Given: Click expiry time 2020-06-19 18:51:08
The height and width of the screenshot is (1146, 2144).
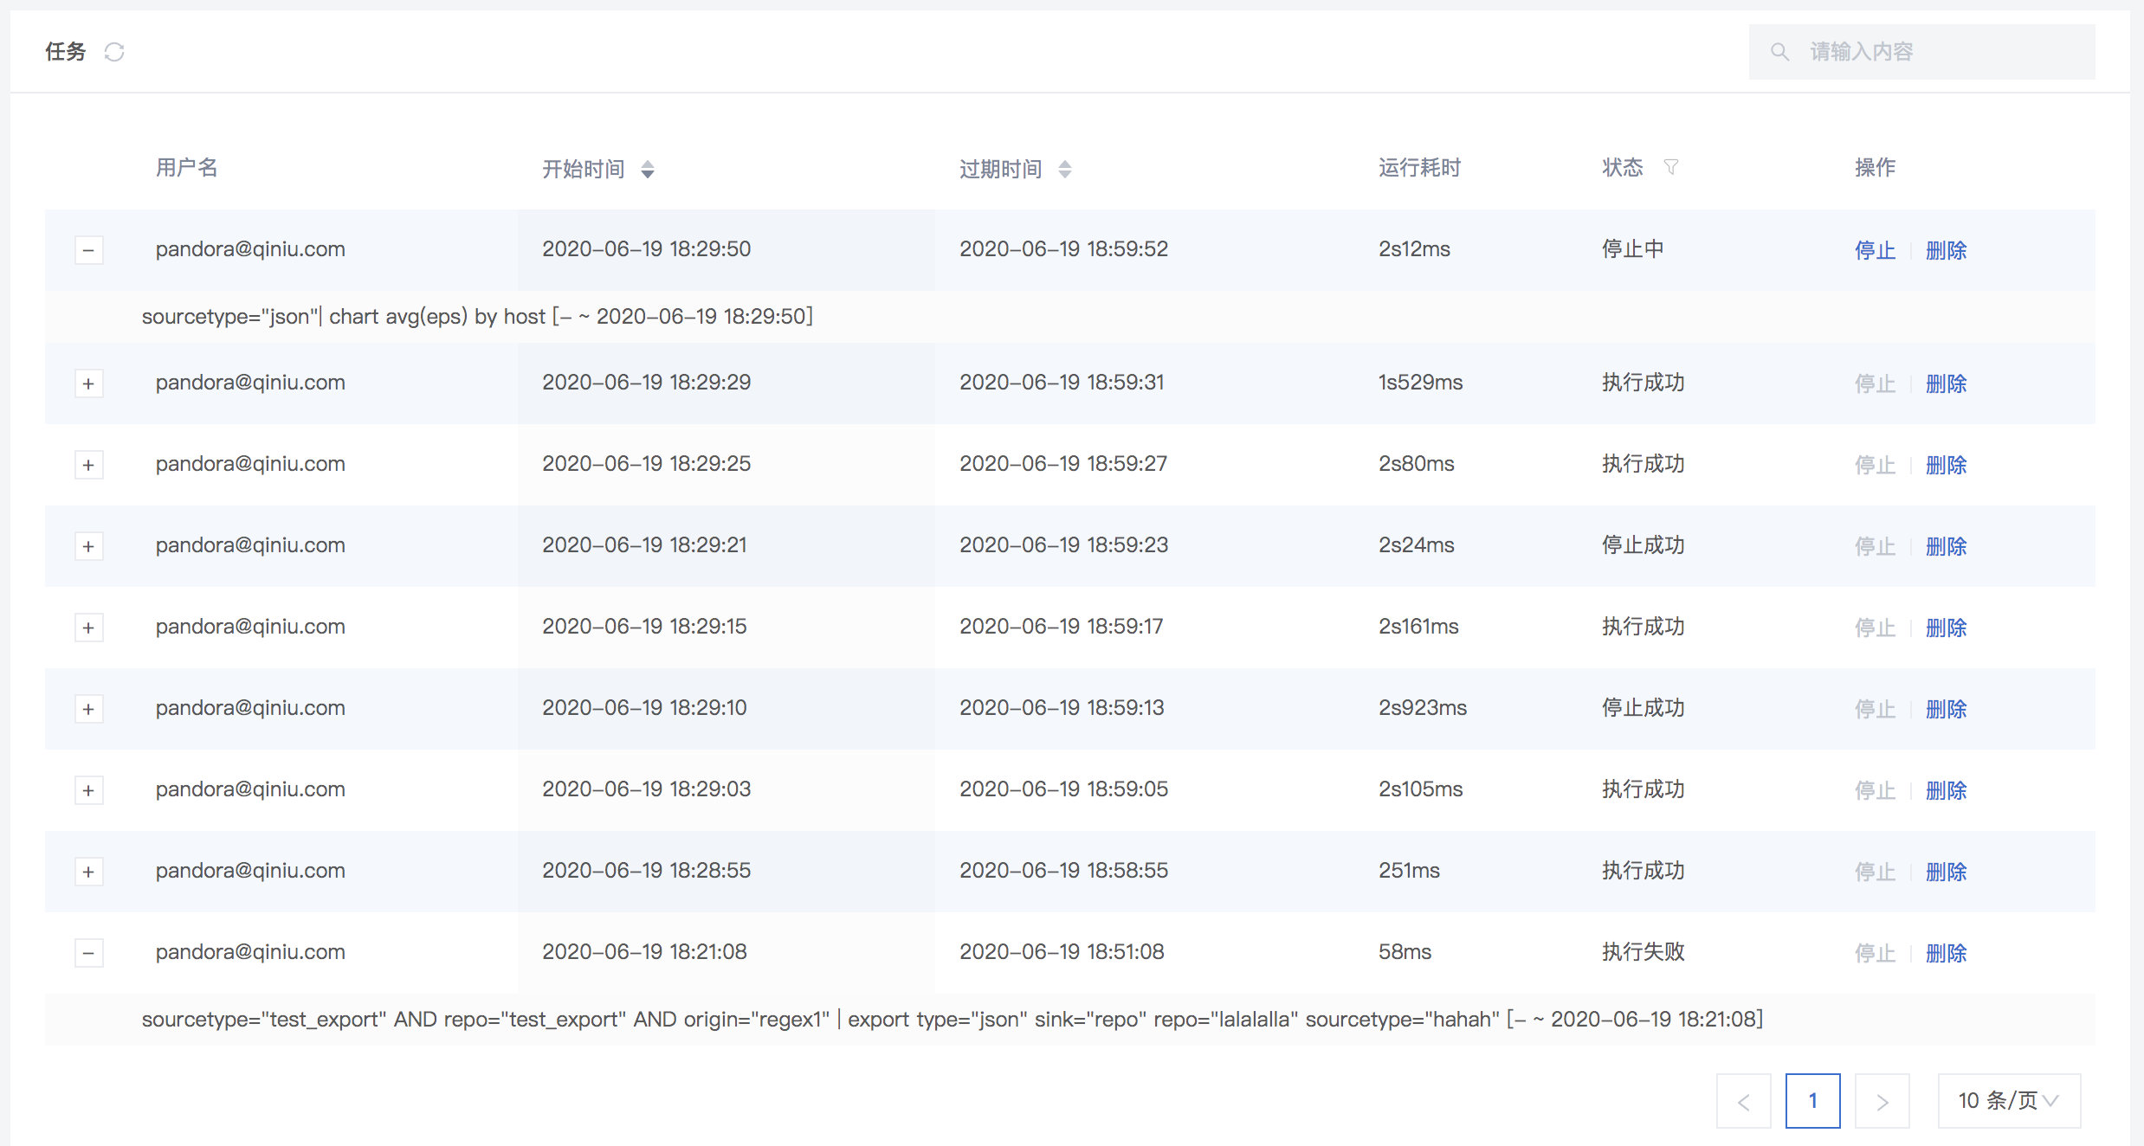Looking at the screenshot, I should tap(1062, 952).
